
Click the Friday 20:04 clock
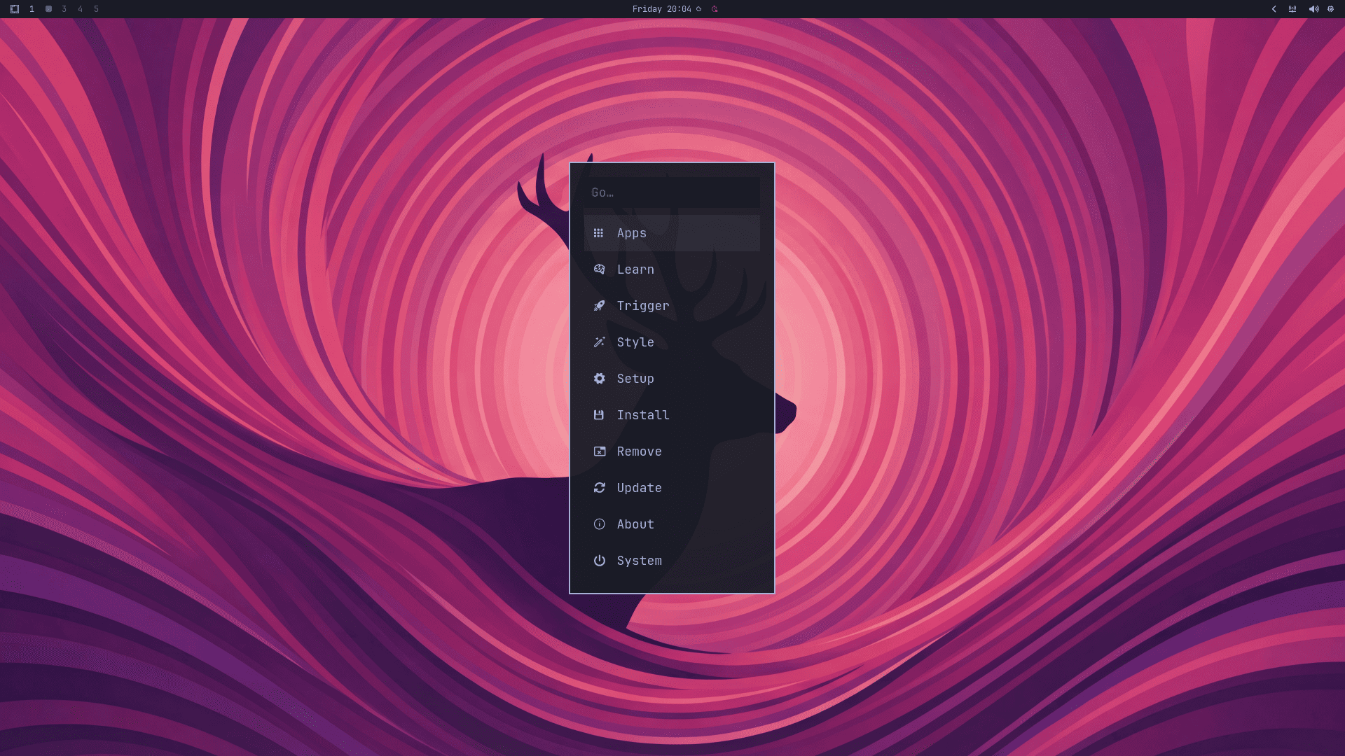coord(661,9)
